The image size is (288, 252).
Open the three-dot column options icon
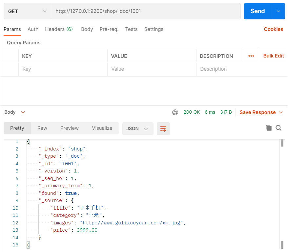pos(251,56)
